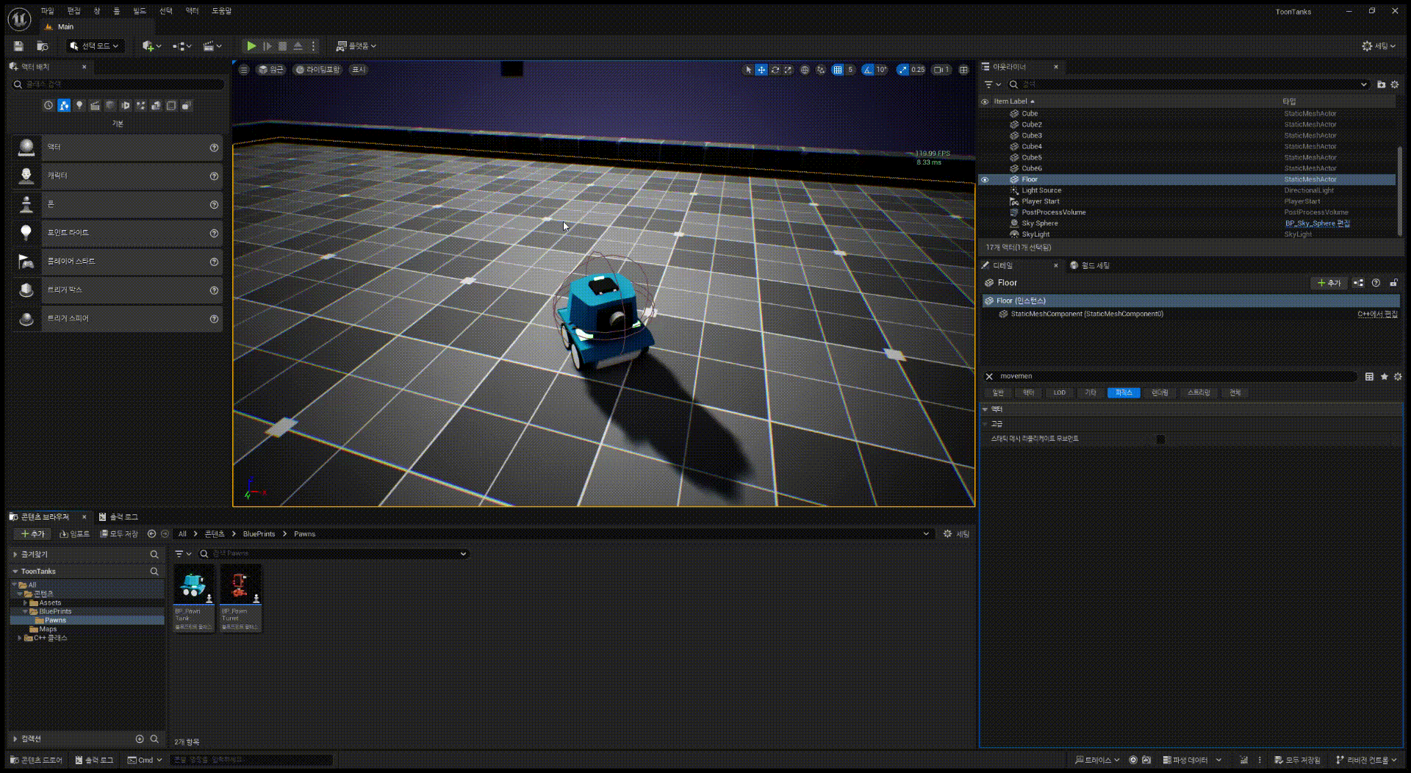Open the browse content icon in toolbar
This screenshot has width=1411, height=773.
[x=43, y=46]
